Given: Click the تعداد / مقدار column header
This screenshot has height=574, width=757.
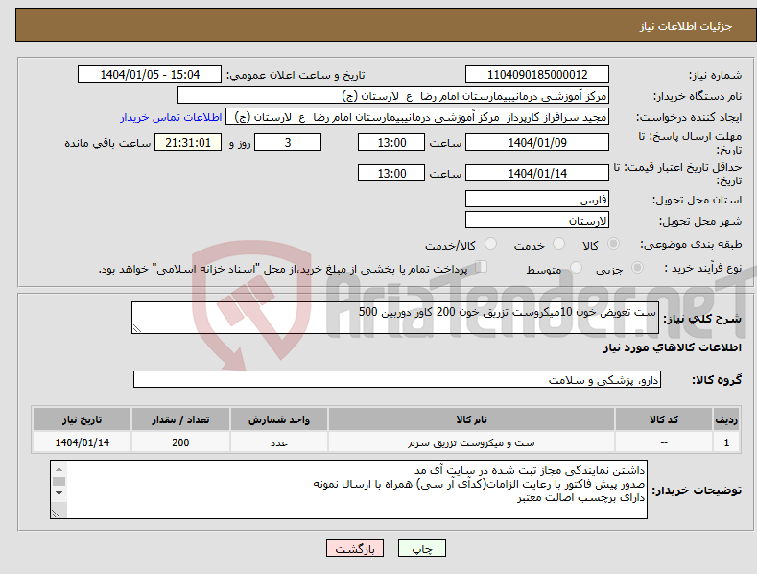Looking at the screenshot, I should [x=180, y=419].
